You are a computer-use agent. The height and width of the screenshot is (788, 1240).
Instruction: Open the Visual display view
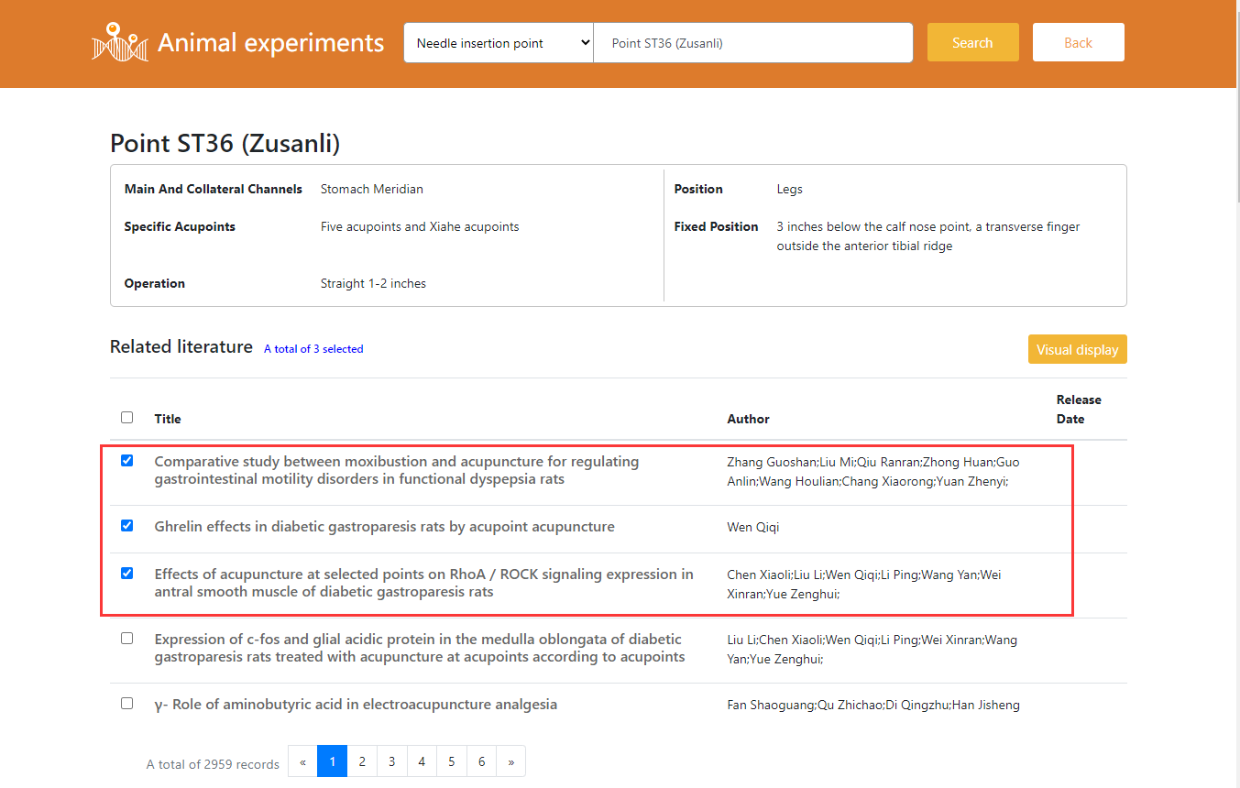coord(1077,349)
